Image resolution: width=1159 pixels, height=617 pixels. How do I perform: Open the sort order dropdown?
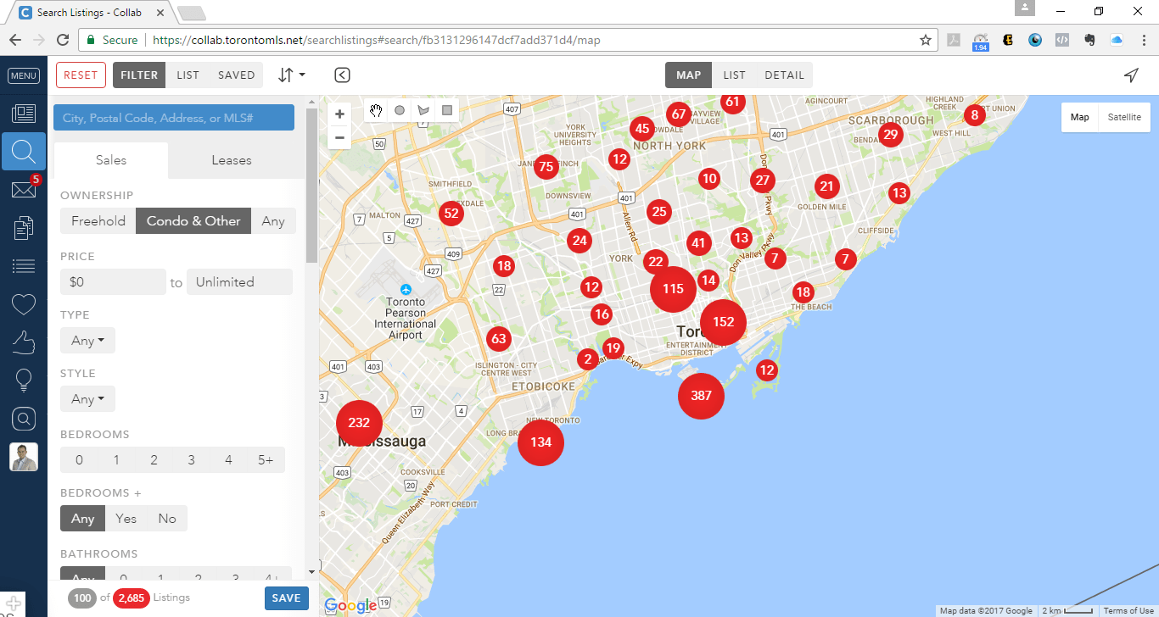click(x=291, y=75)
